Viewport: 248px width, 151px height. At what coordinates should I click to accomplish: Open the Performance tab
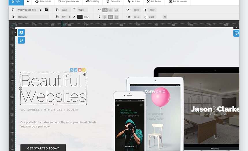point(178,1)
